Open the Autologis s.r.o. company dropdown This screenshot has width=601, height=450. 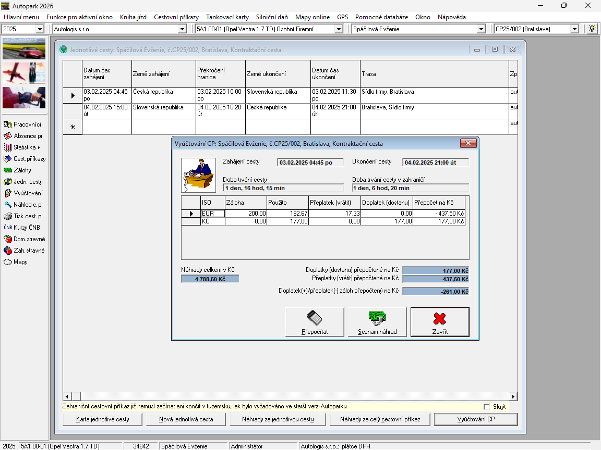tap(182, 29)
